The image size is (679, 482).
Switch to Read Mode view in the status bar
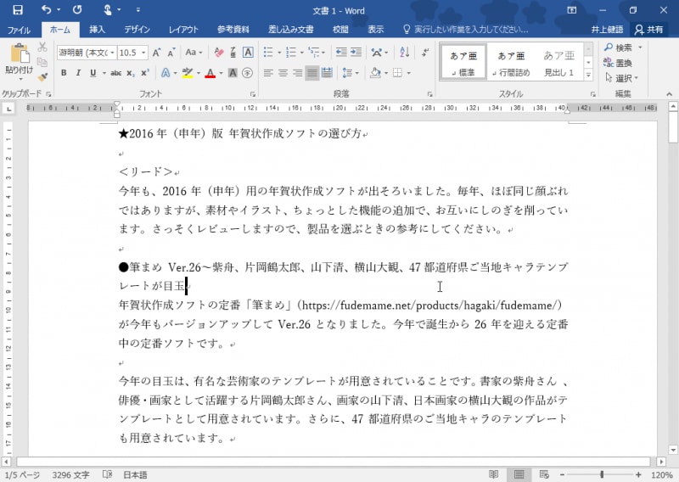[494, 474]
